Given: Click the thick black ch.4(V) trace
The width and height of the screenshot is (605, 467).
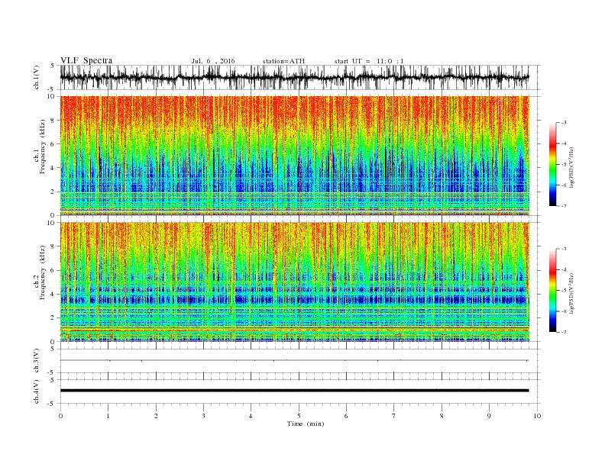Looking at the screenshot, I should point(294,391).
